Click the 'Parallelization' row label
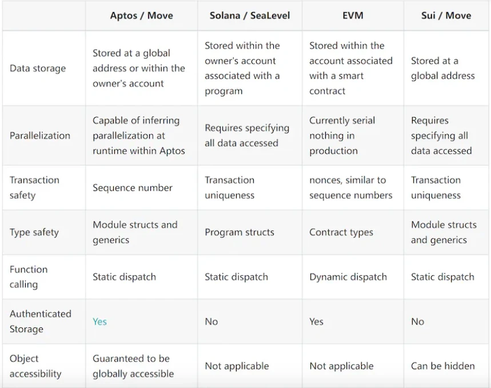491x388 pixels. pos(40,136)
